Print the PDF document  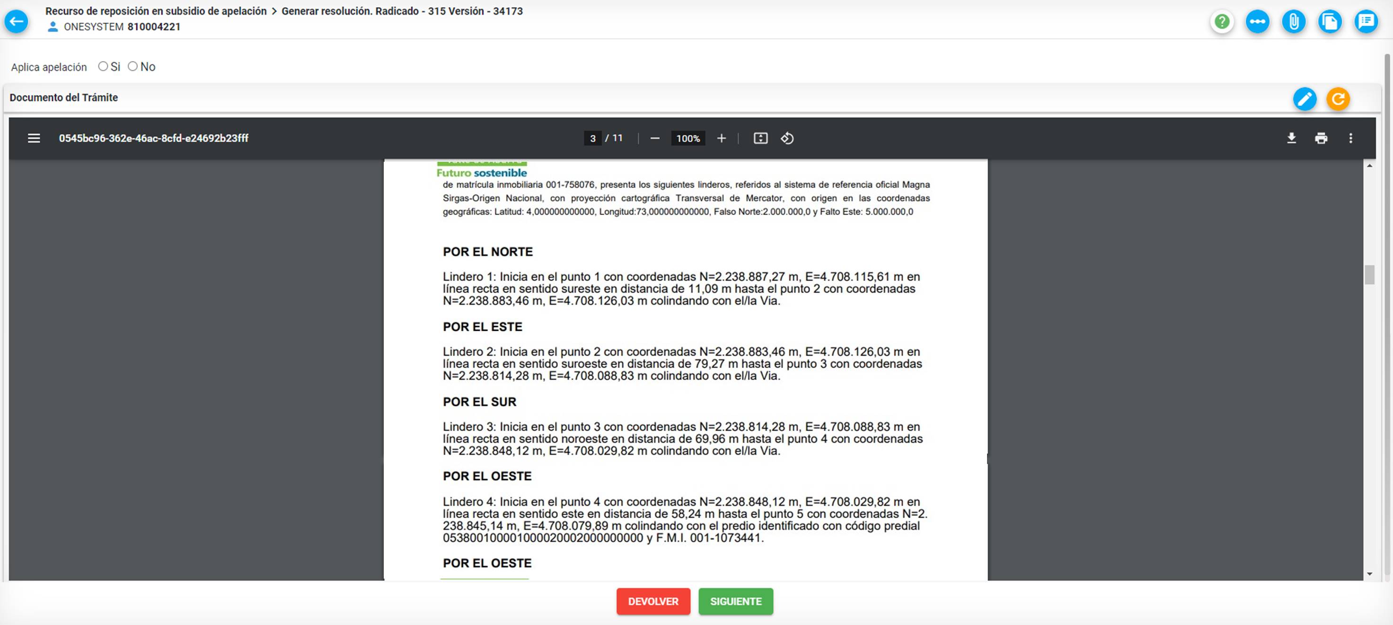point(1321,139)
